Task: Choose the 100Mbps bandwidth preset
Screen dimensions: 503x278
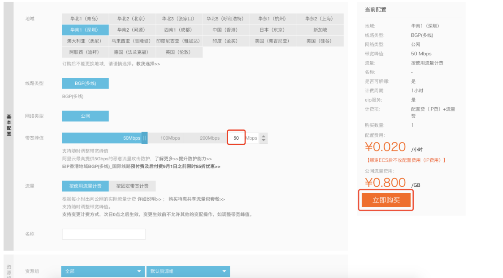Action: pos(170,138)
